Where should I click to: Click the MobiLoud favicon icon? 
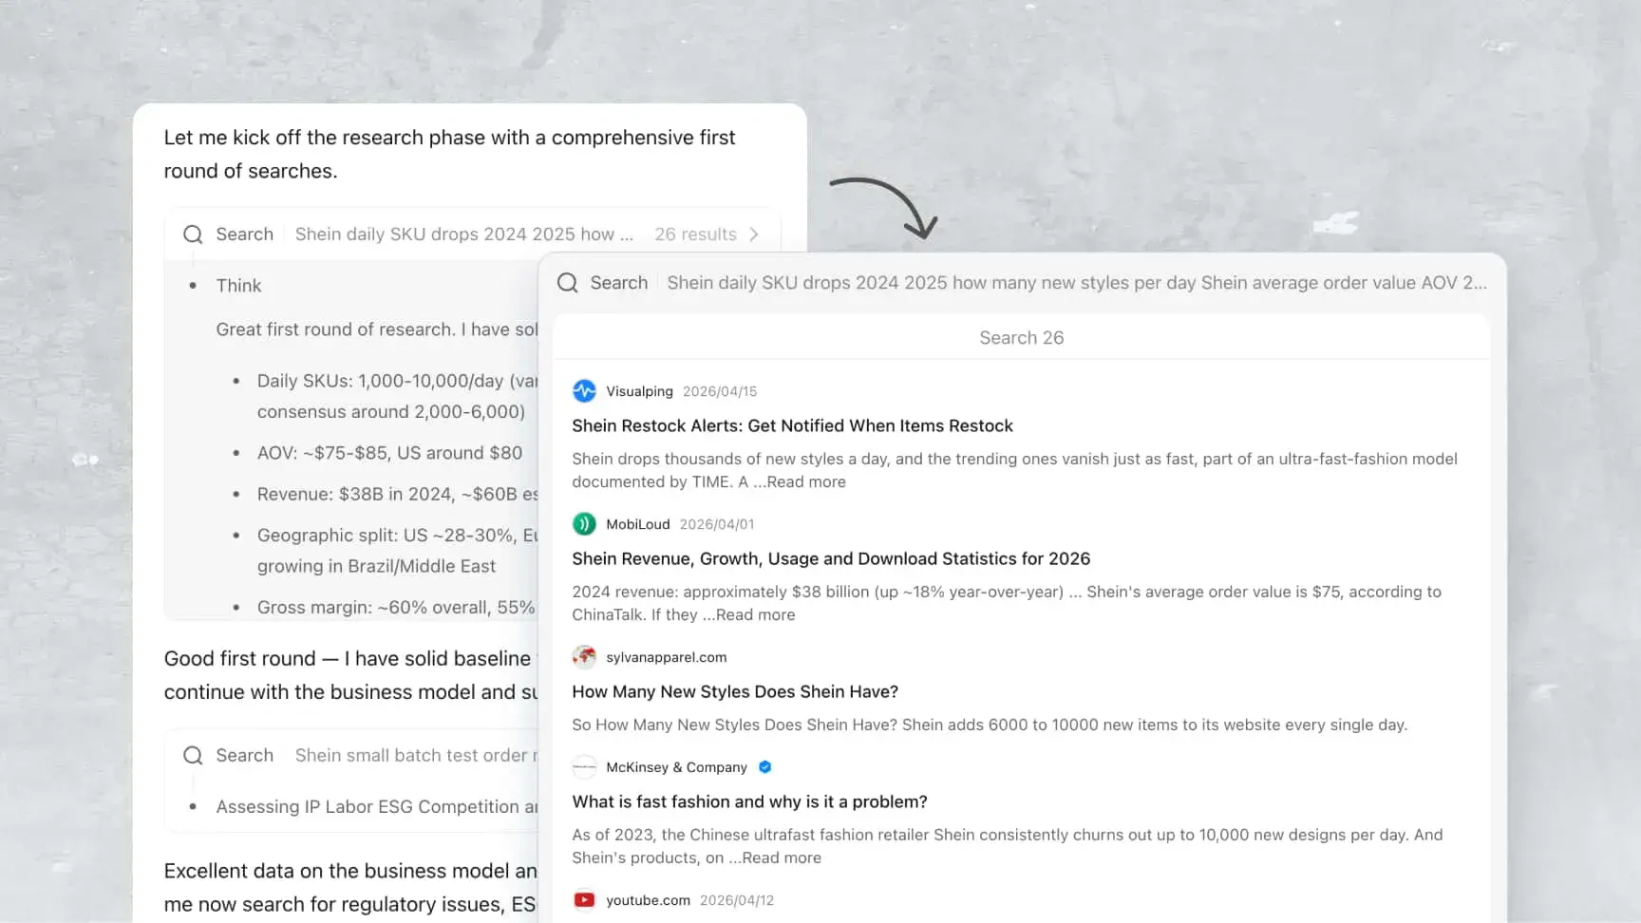pos(584,524)
